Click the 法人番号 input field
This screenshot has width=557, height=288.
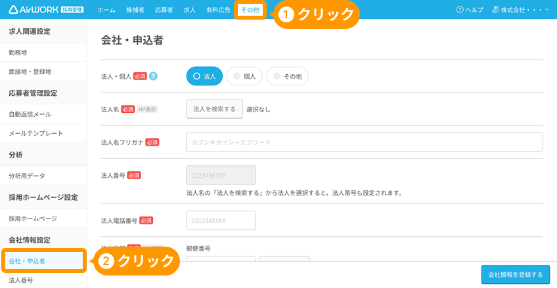pos(221,175)
